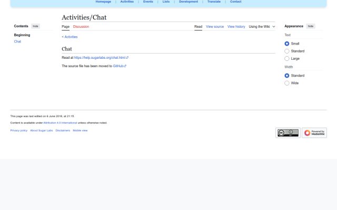
Task: Select the Small text size option
Action: 286,44
